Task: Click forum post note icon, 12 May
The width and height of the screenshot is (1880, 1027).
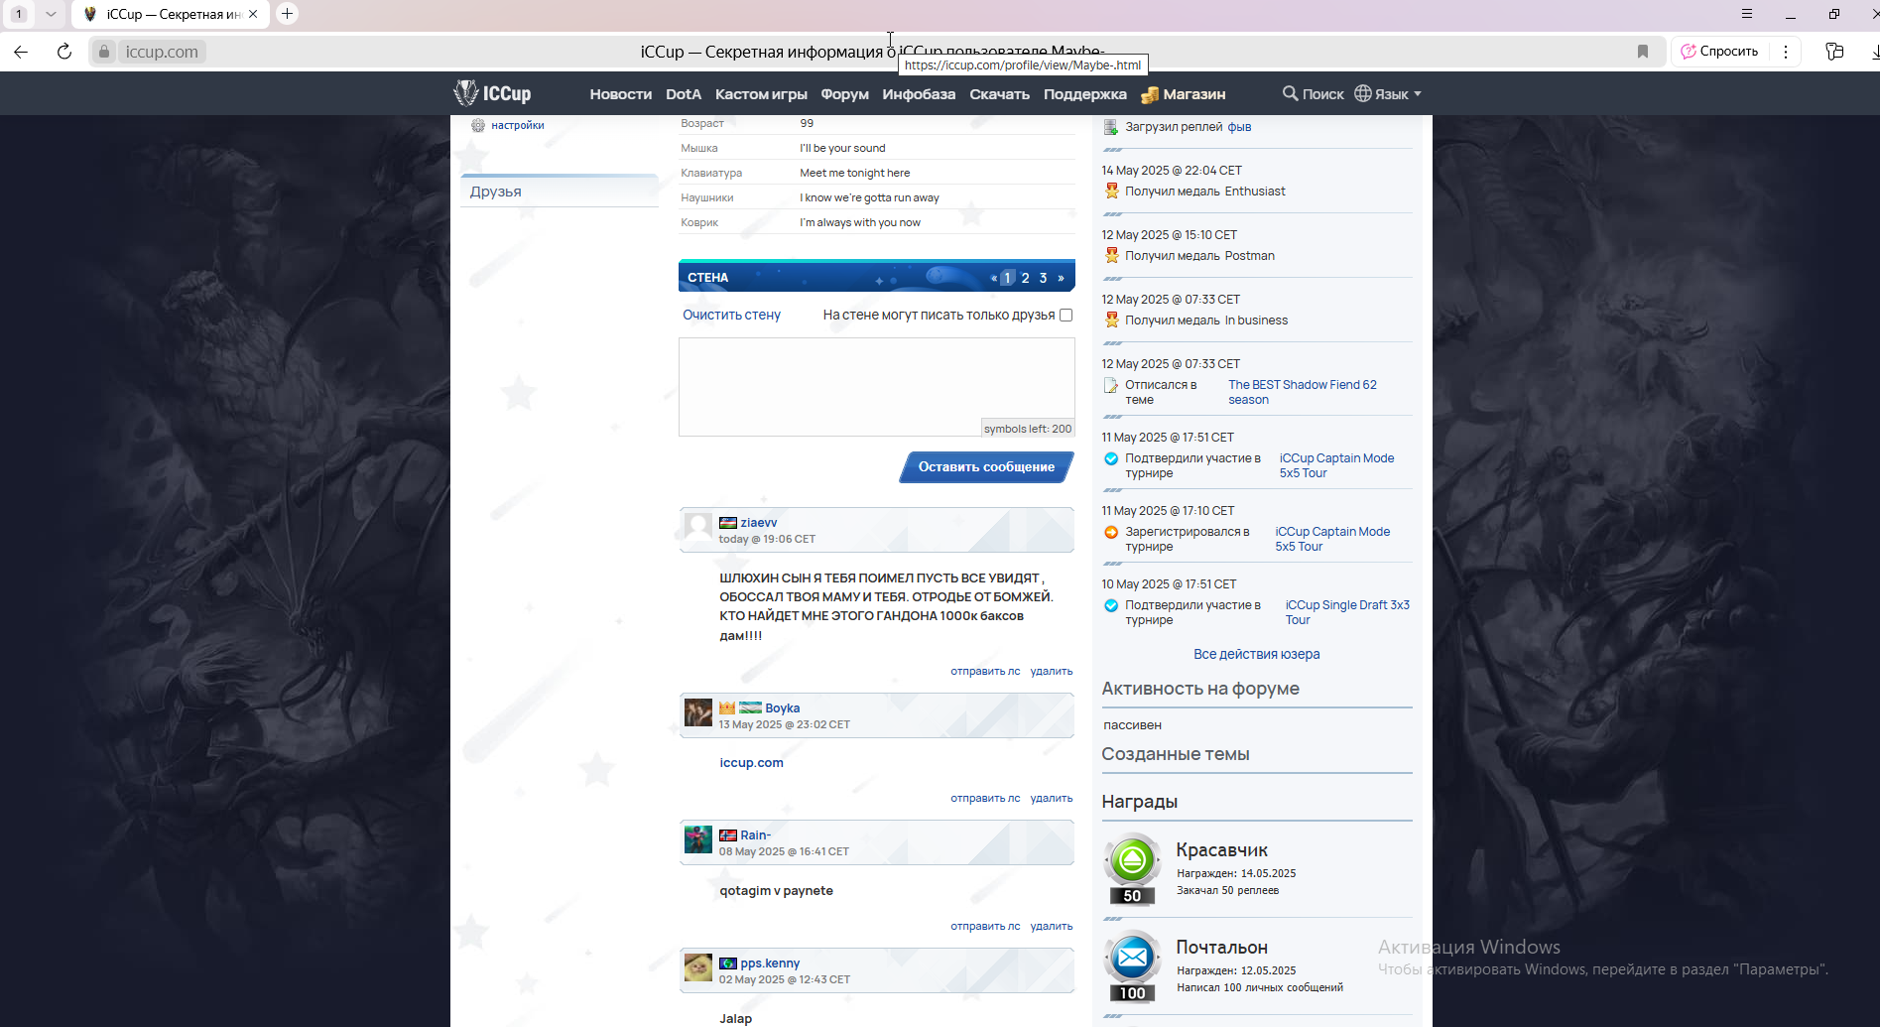Action: tap(1111, 385)
